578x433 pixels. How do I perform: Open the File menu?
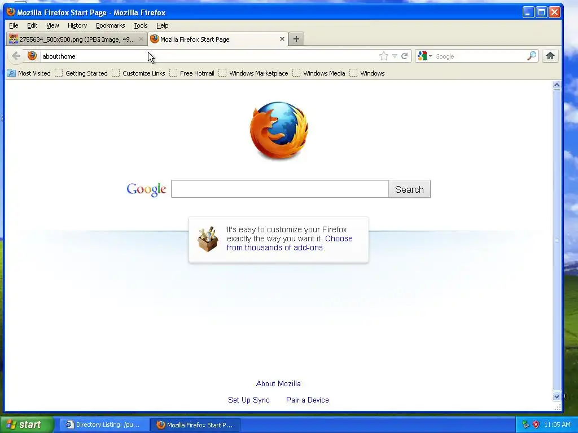[14, 25]
